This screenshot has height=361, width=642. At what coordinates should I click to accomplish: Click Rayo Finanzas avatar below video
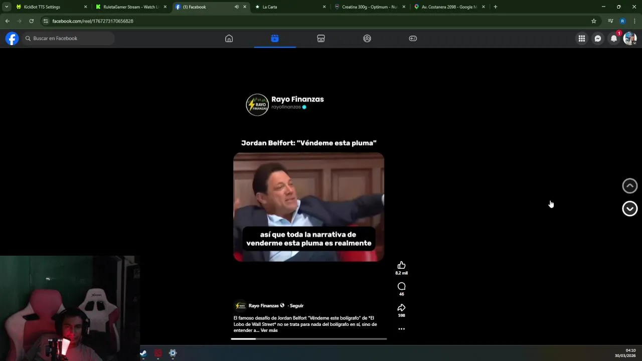(240, 306)
